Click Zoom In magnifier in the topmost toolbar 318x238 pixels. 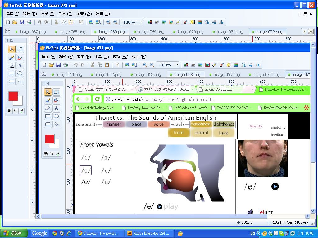108,22
